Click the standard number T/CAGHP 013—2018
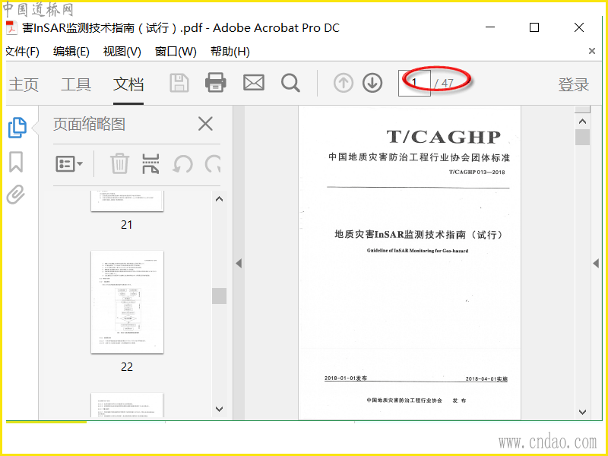The width and height of the screenshot is (608, 456). [477, 173]
